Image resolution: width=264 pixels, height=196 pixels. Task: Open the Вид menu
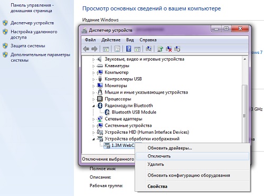(x=130, y=40)
